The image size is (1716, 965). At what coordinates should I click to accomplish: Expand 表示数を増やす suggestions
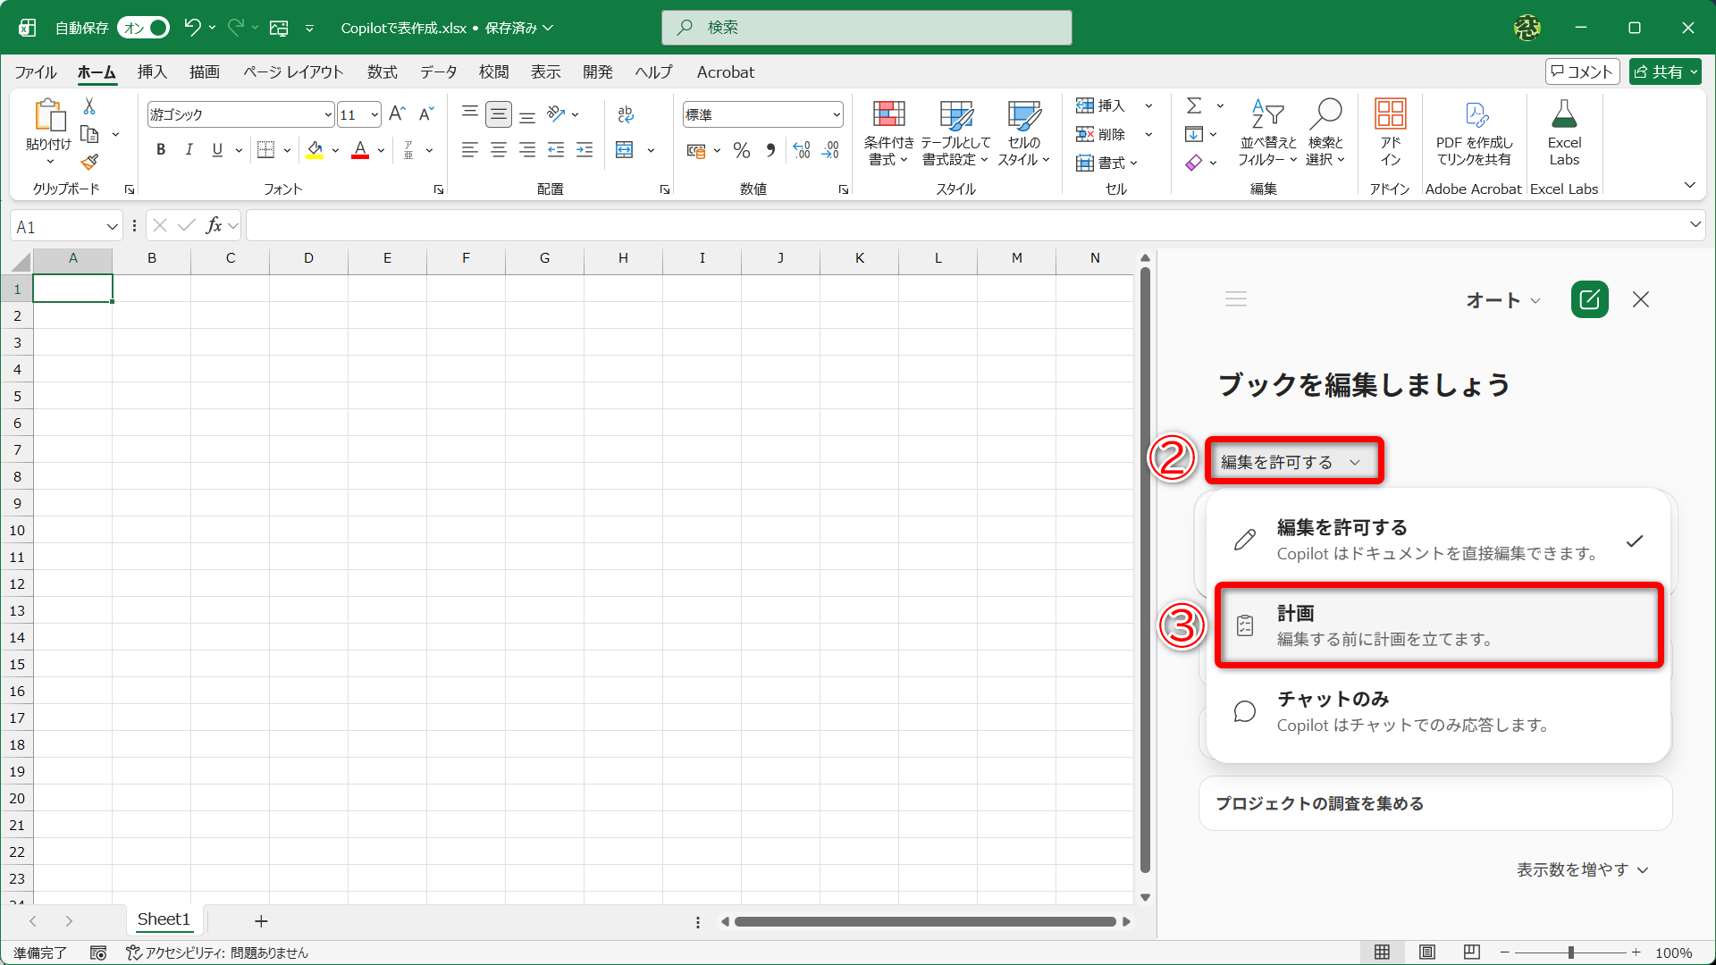point(1582,869)
